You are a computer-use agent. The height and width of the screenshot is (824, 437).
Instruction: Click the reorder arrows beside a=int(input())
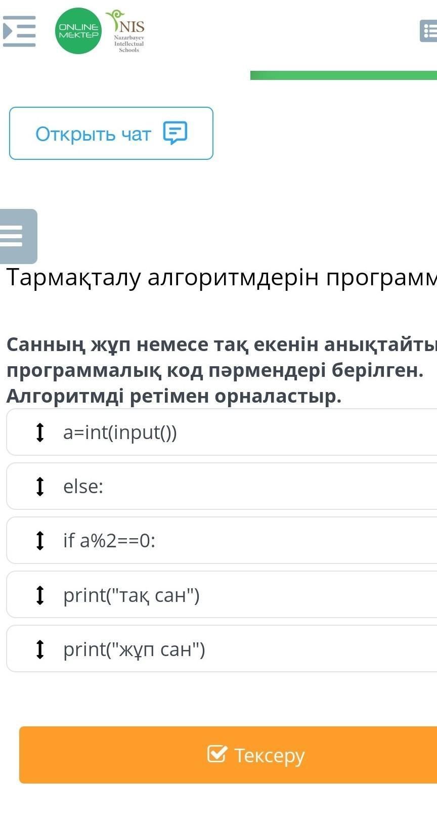click(x=40, y=432)
